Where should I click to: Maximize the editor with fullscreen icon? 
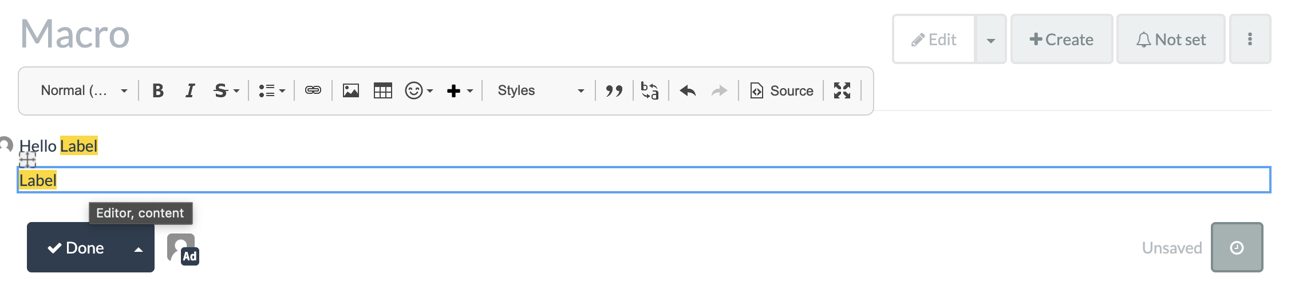click(842, 90)
